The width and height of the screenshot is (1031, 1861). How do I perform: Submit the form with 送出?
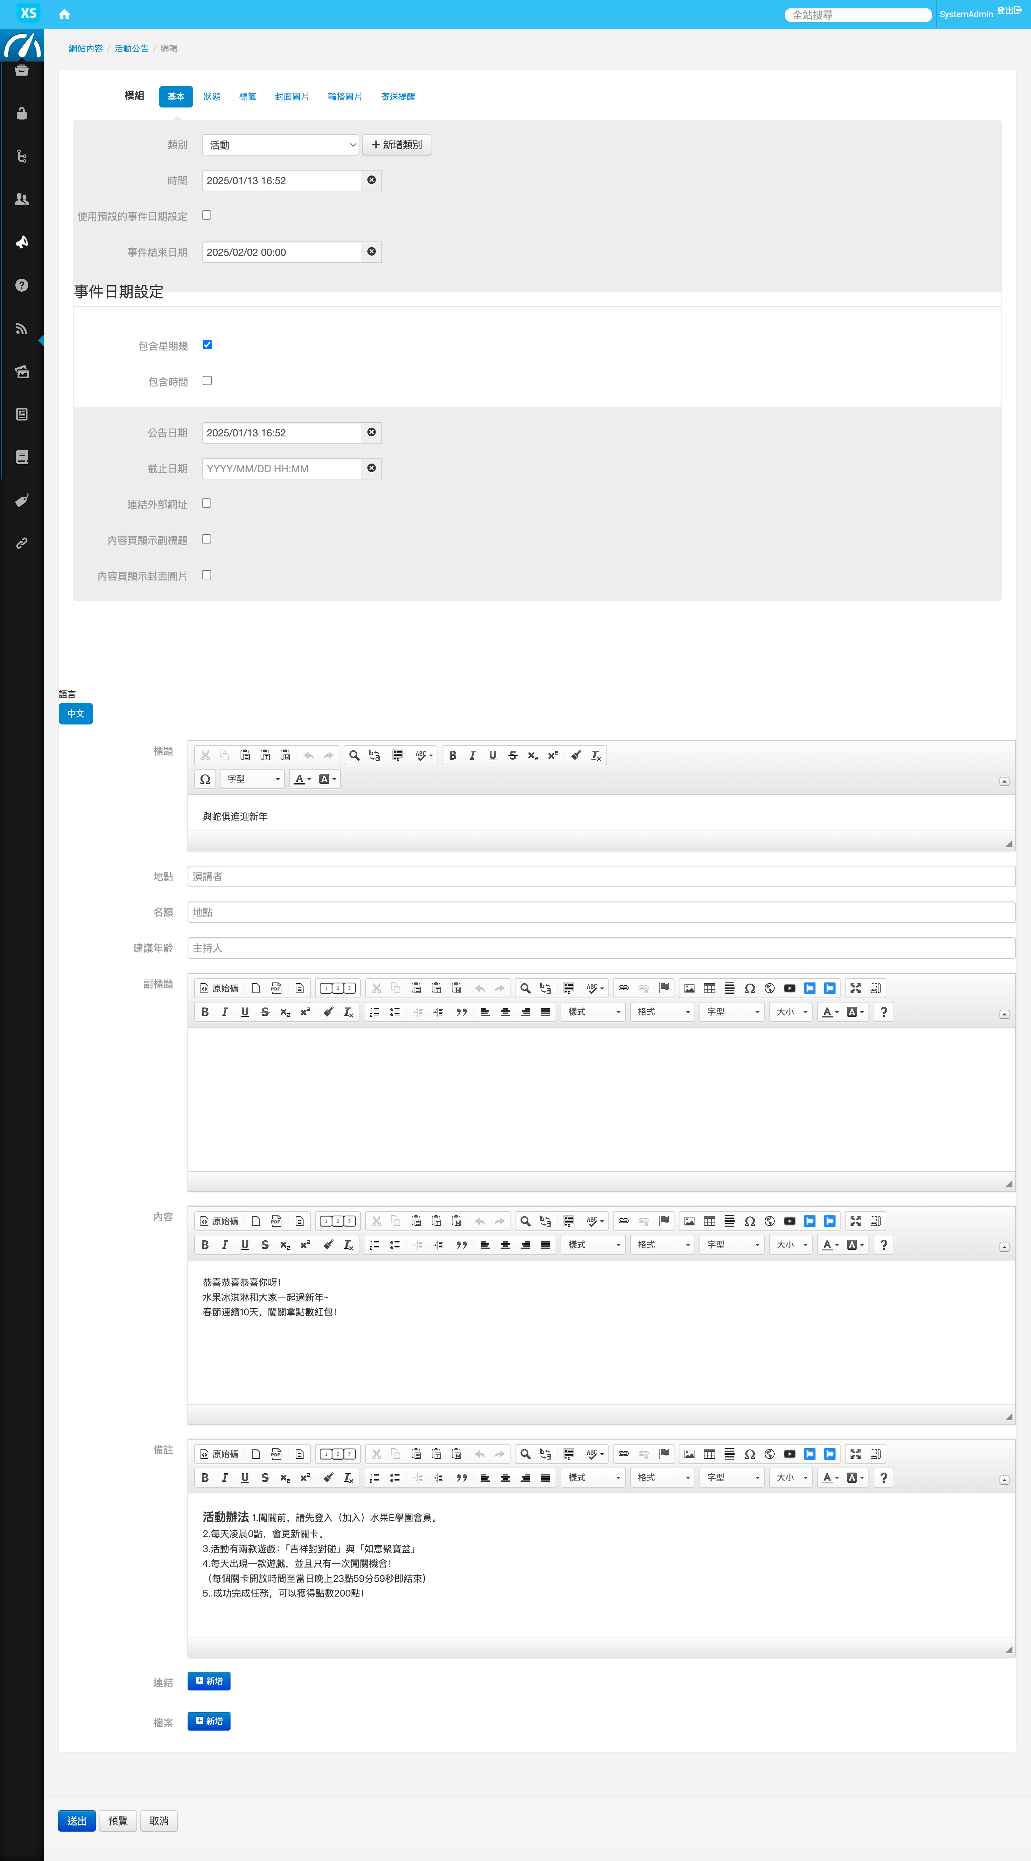coord(77,1821)
